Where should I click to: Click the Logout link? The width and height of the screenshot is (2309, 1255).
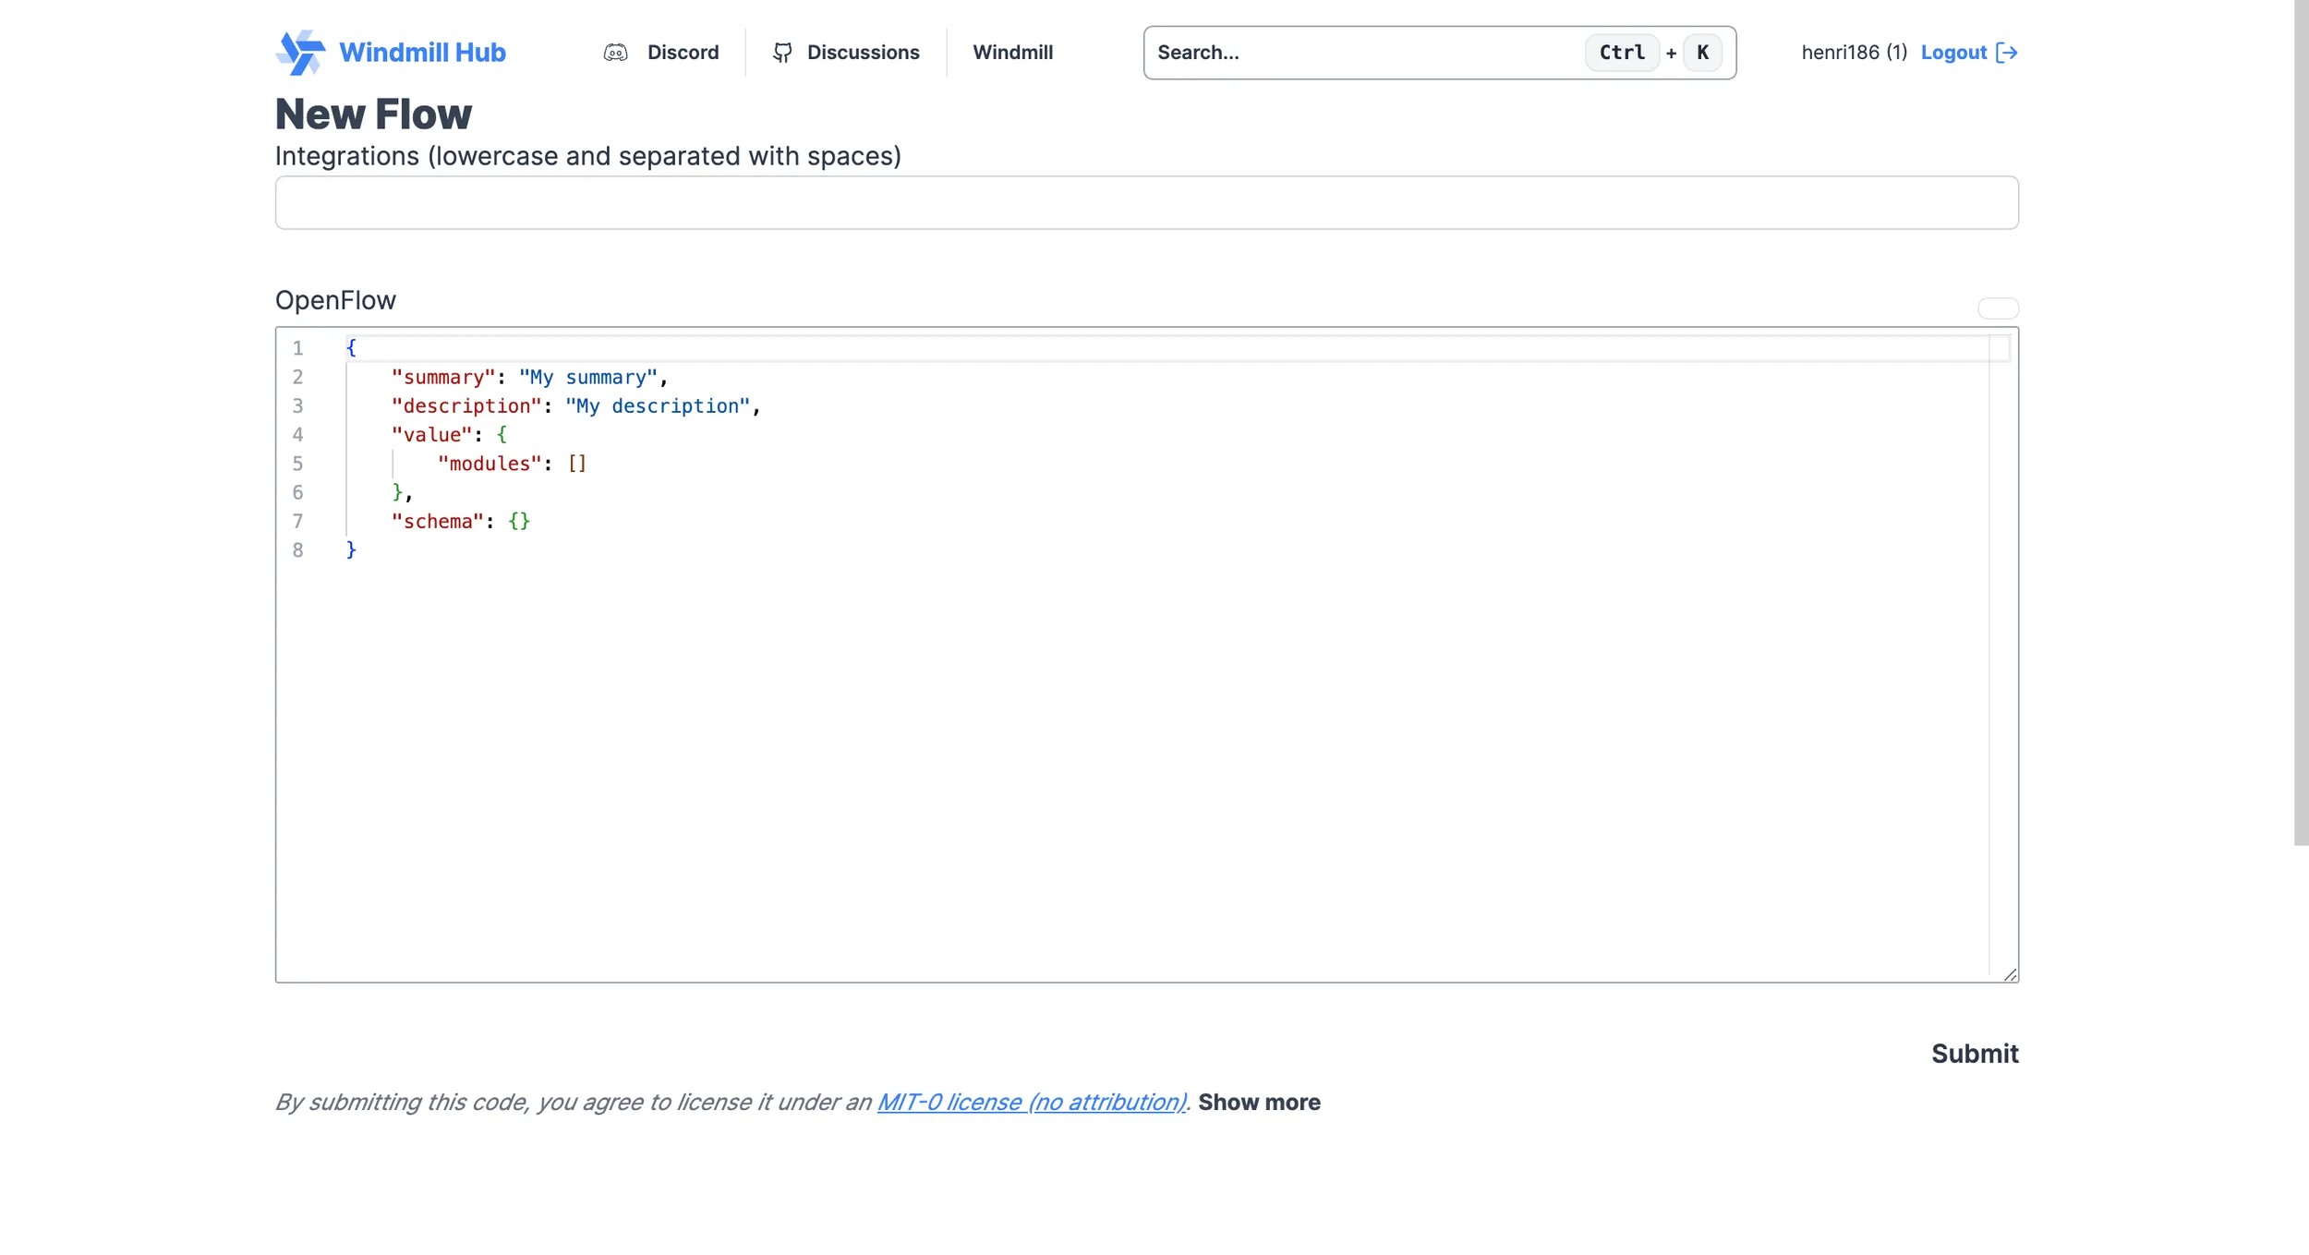[x=1953, y=53]
